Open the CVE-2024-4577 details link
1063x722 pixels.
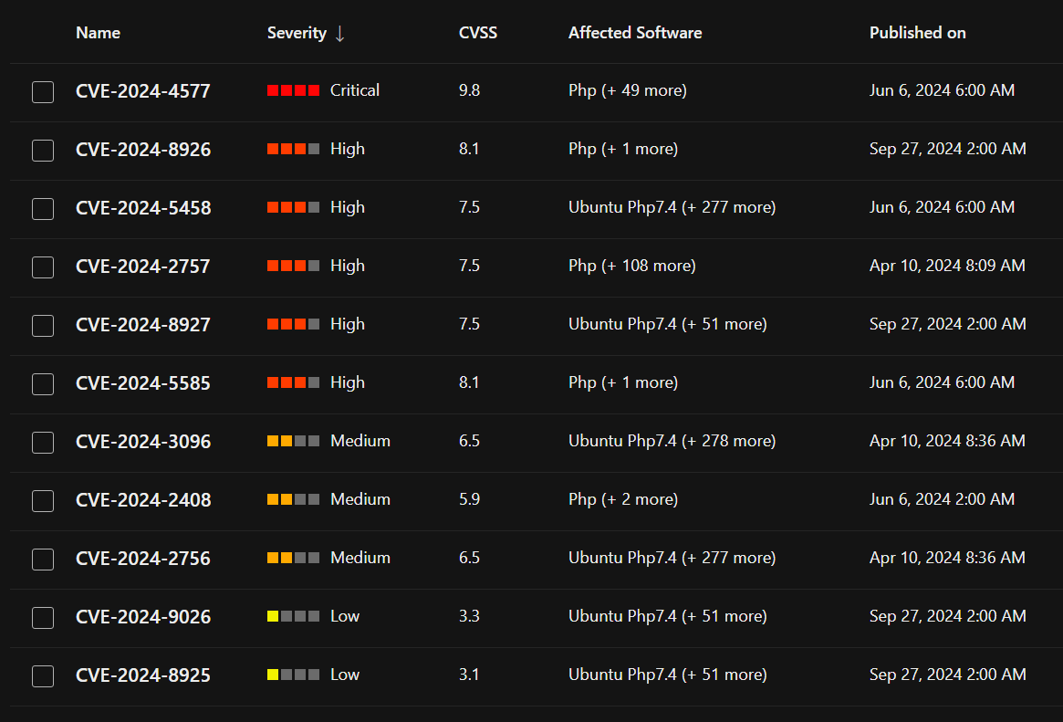(x=142, y=90)
